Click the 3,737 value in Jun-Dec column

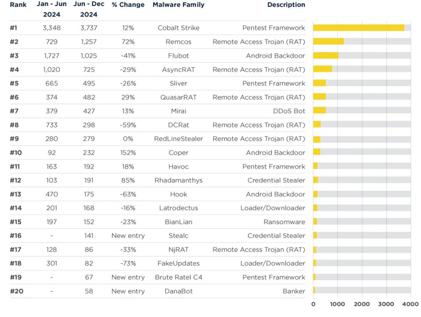click(89, 28)
